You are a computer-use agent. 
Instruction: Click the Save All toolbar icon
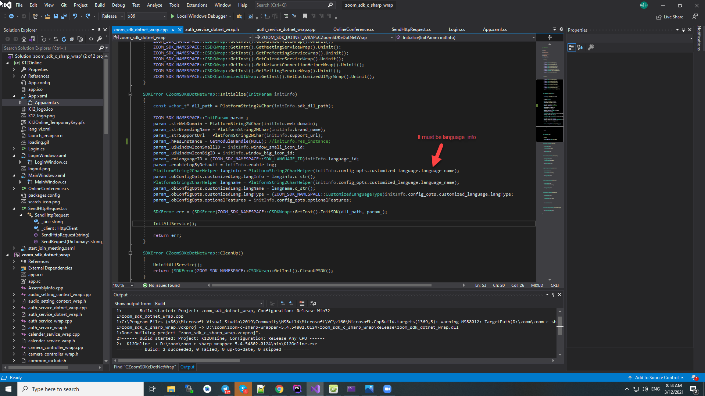tap(64, 16)
